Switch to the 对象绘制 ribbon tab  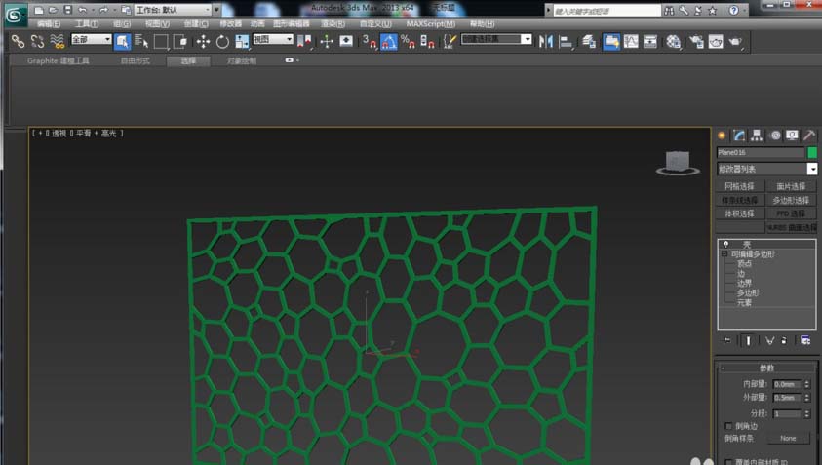(x=242, y=60)
